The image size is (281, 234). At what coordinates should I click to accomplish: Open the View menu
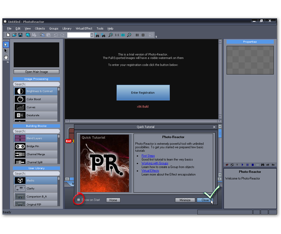coord(28,29)
